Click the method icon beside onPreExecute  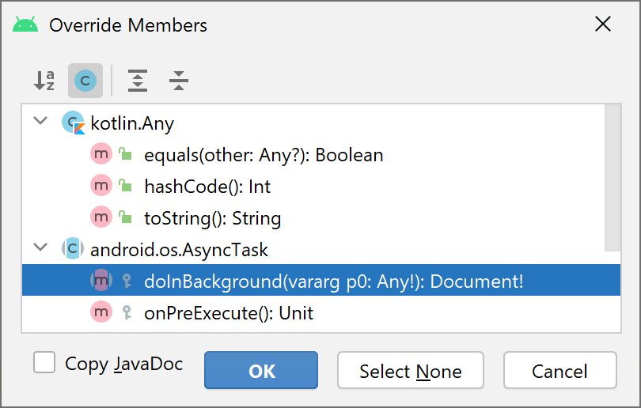(101, 312)
